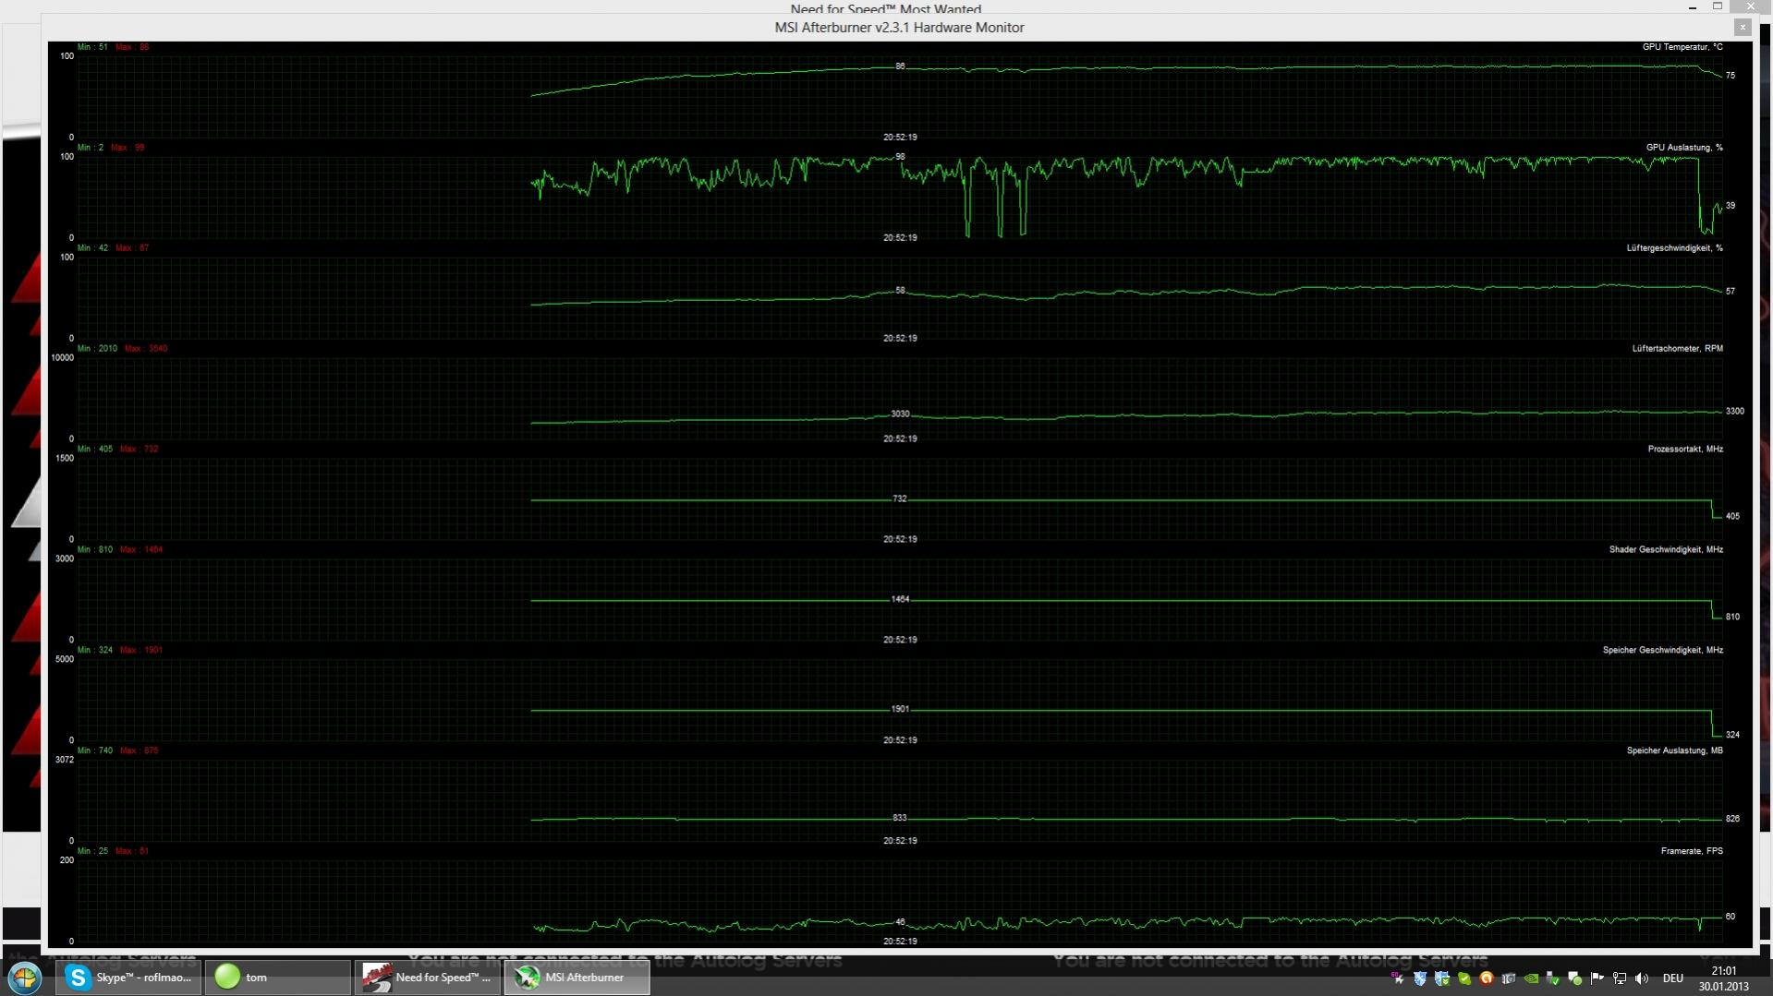Image resolution: width=1773 pixels, height=996 pixels.
Task: Click the 46 marker on framerate graph
Action: coord(900,922)
